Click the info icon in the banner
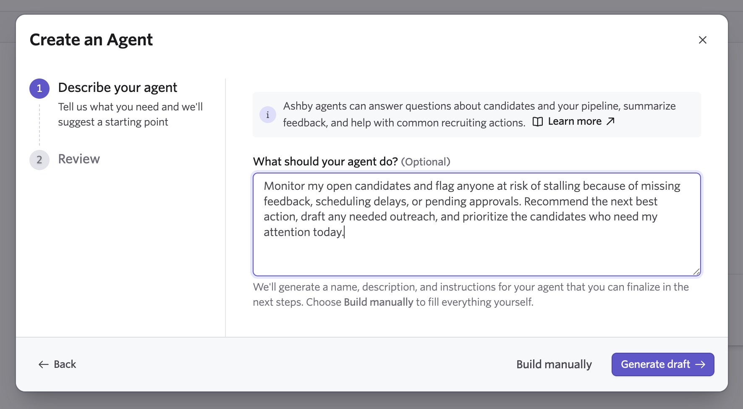 [x=268, y=115]
